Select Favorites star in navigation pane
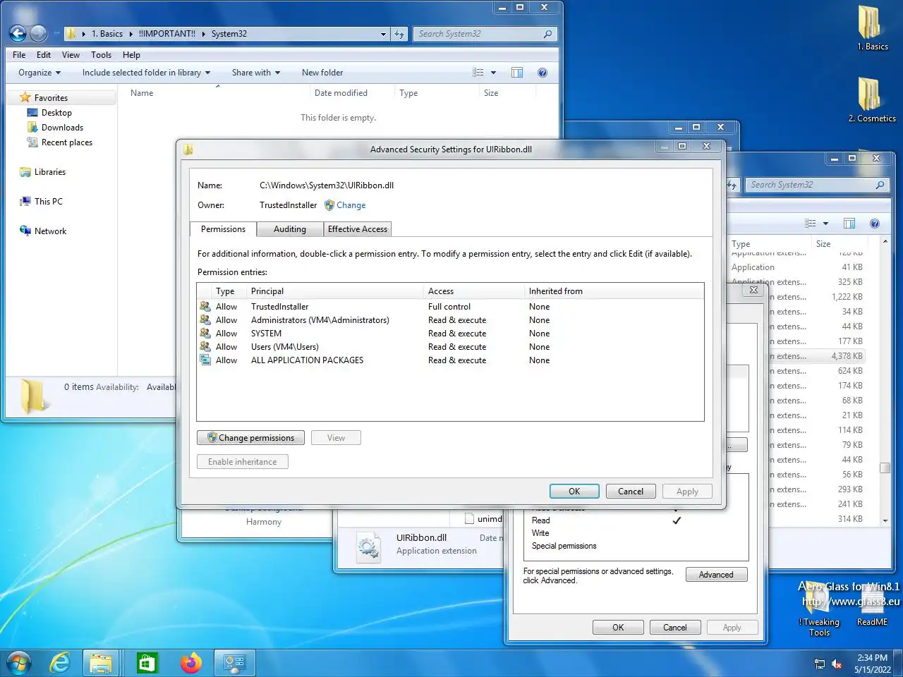Image resolution: width=903 pixels, height=677 pixels. click(x=25, y=97)
